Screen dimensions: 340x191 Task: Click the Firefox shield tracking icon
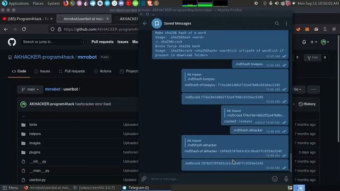pyautogui.click(x=52, y=29)
